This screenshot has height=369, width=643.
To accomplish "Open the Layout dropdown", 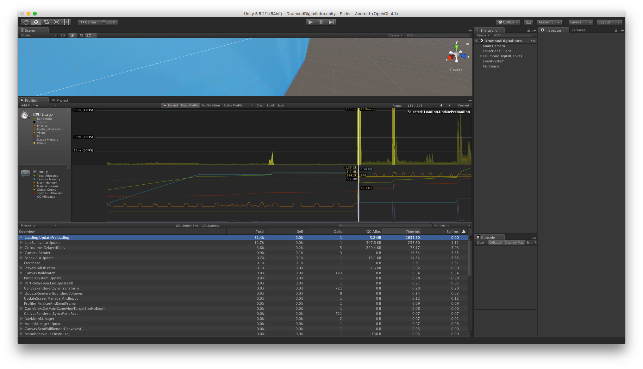I will 609,22.
